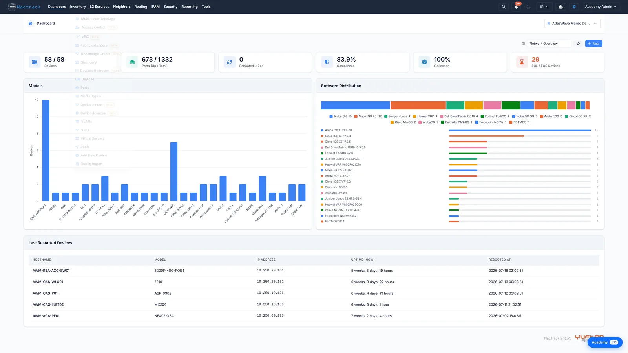The height and width of the screenshot is (353, 628).
Task: Click model cell NE40E-X8A
Action: point(164,316)
